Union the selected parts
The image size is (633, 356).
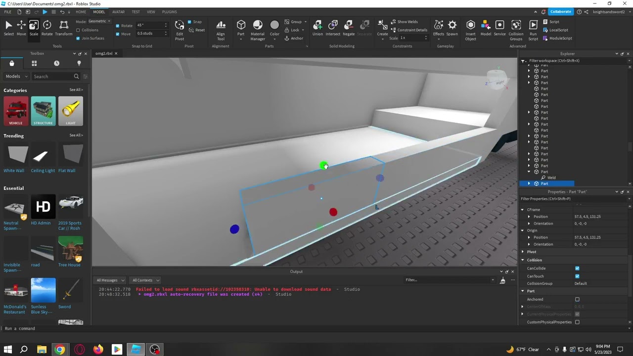pyautogui.click(x=317, y=28)
